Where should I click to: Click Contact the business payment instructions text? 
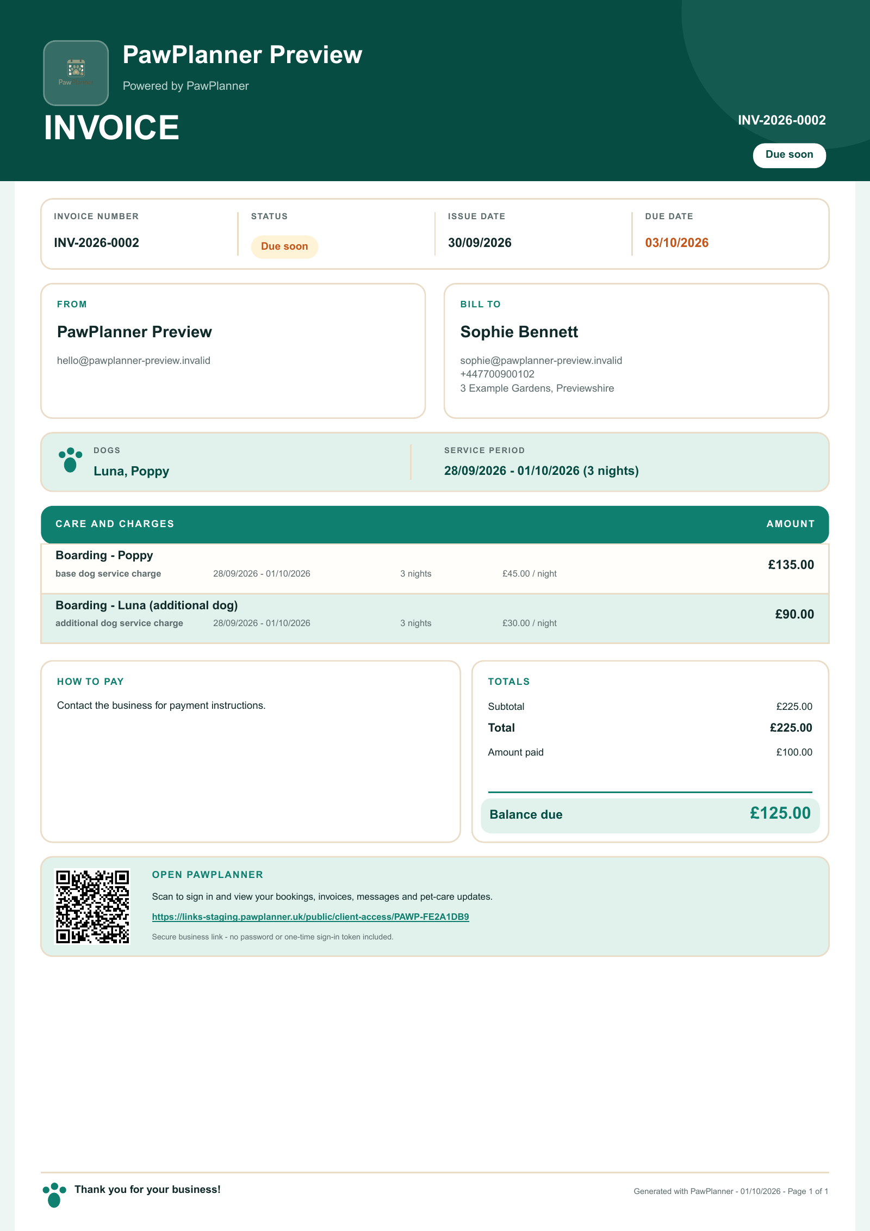point(161,706)
